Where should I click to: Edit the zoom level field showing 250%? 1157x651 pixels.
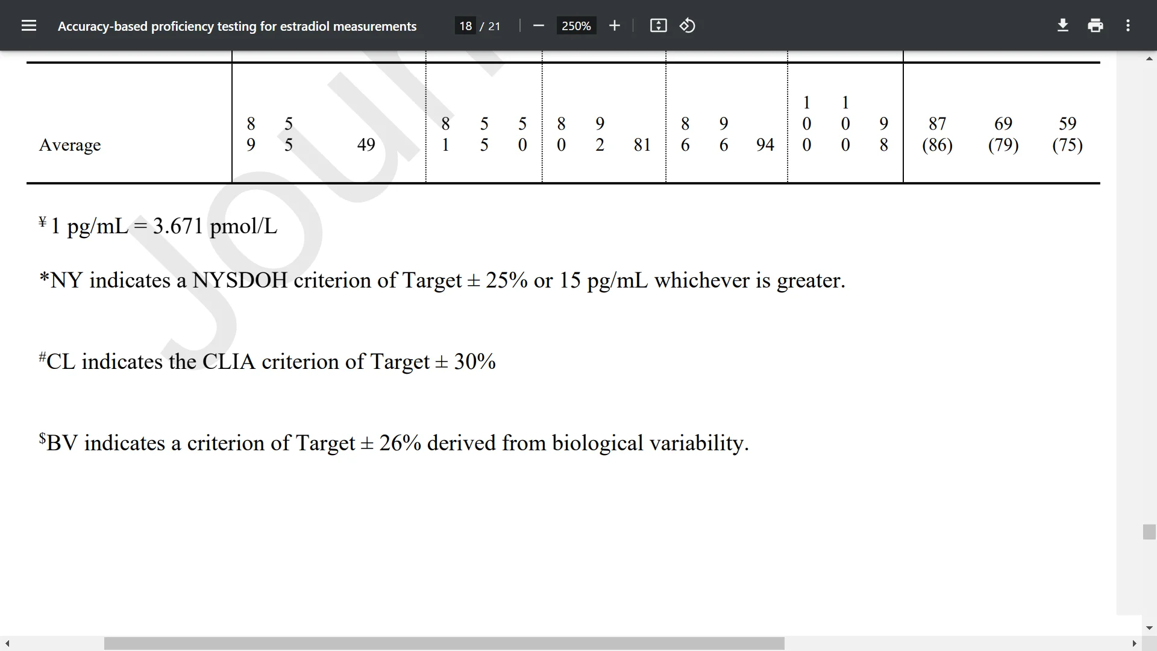576,26
